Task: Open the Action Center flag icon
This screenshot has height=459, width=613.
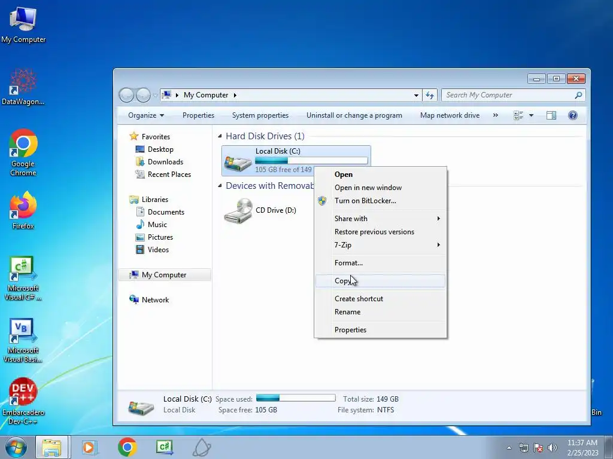Action: 538,448
